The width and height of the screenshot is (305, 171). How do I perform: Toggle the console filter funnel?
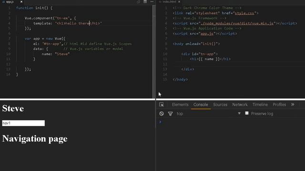(x=170, y=114)
